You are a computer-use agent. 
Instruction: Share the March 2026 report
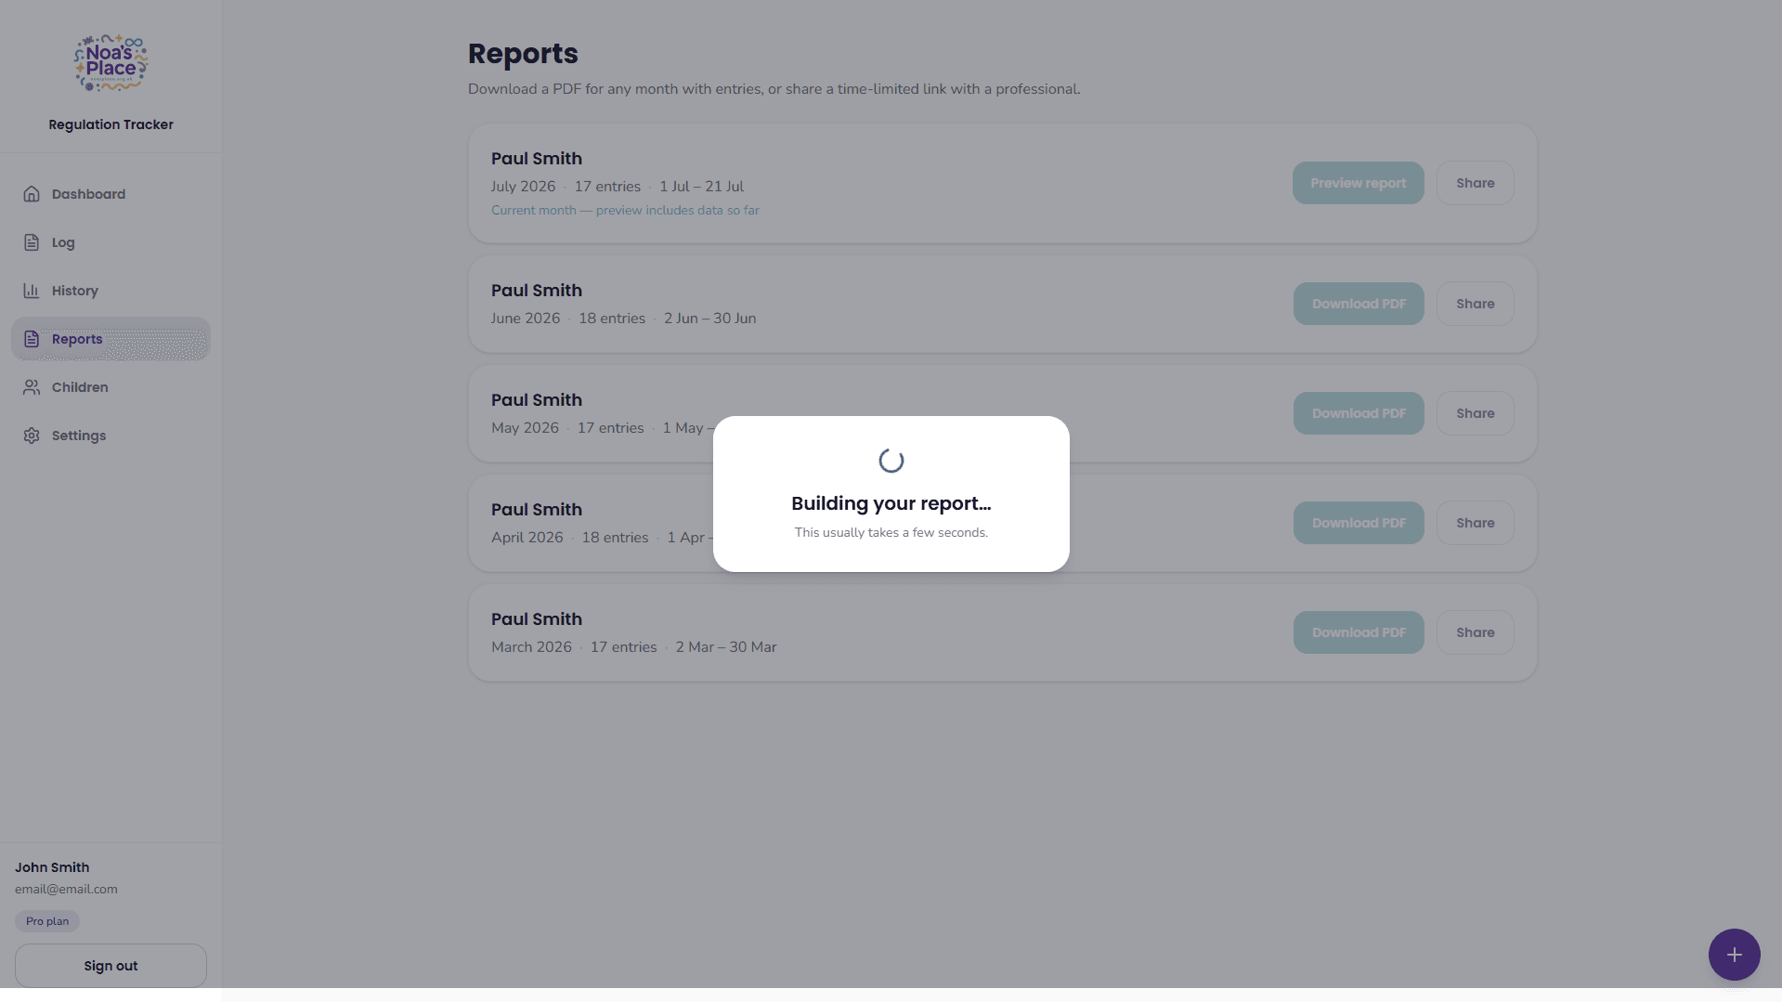(1475, 632)
